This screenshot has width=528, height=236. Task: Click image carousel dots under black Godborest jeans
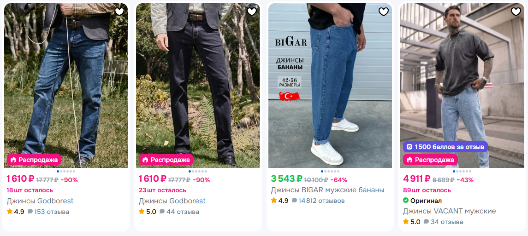pos(198,171)
